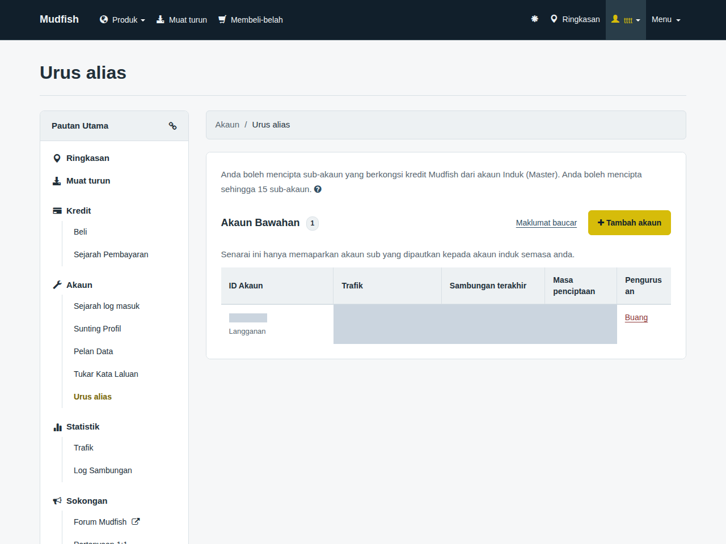Click the Akaun breadcrumb link
Image resolution: width=726 pixels, height=544 pixels.
pyautogui.click(x=227, y=125)
